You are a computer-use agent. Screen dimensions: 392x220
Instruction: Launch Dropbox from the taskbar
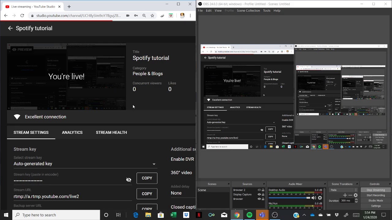coord(186,215)
